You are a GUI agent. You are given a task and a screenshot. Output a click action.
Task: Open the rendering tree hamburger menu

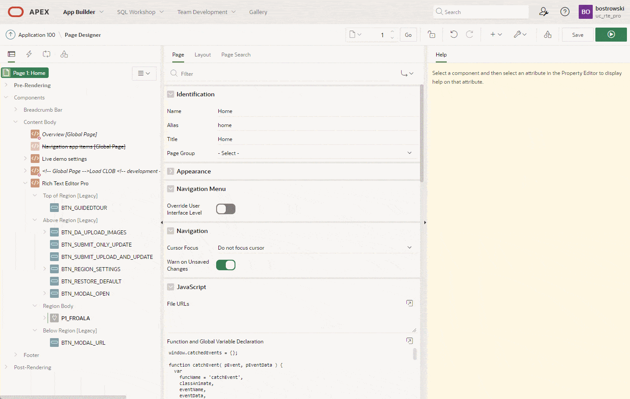[144, 73]
